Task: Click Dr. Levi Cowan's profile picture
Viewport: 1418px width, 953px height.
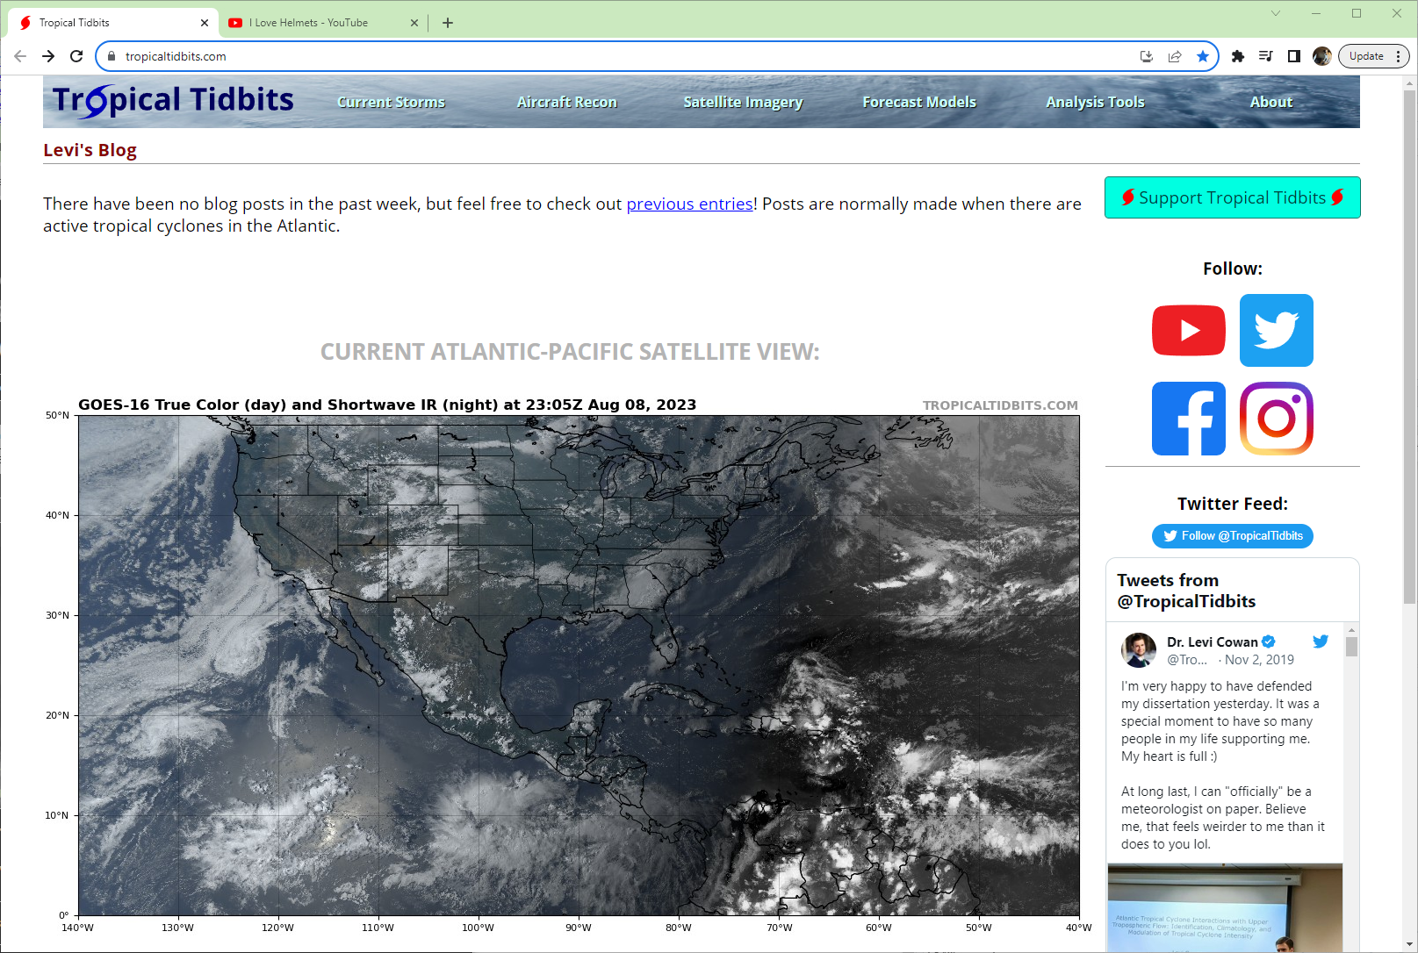Action: (1139, 650)
